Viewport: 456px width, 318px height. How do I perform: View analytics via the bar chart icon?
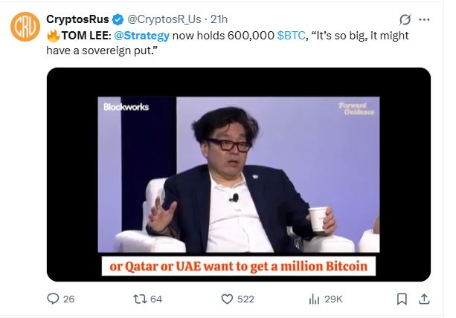tap(314, 299)
